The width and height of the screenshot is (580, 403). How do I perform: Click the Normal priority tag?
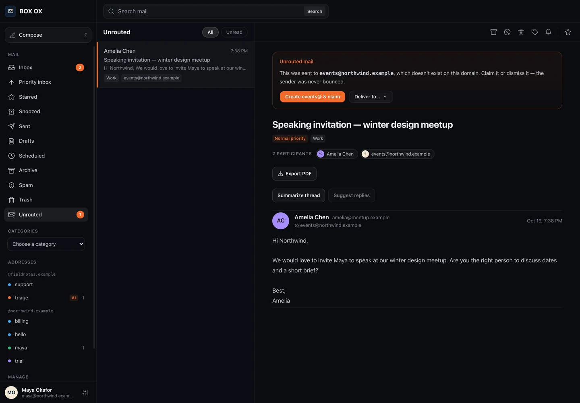pyautogui.click(x=290, y=139)
